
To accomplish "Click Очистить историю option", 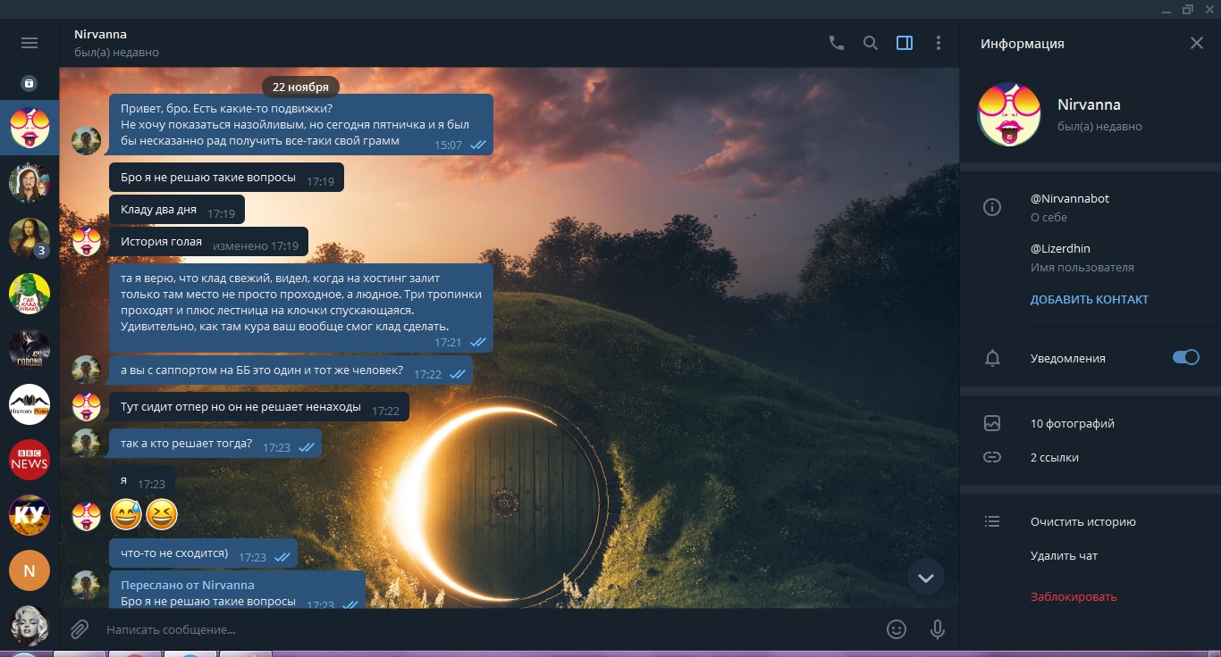I will click(x=1083, y=521).
